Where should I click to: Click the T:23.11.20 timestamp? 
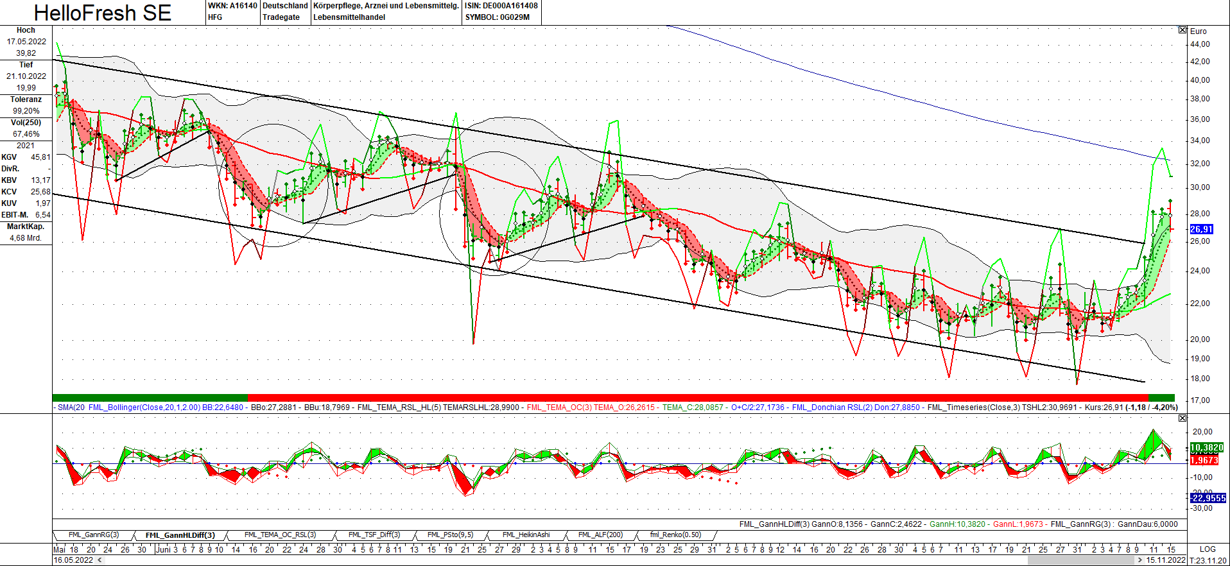pos(1208,560)
